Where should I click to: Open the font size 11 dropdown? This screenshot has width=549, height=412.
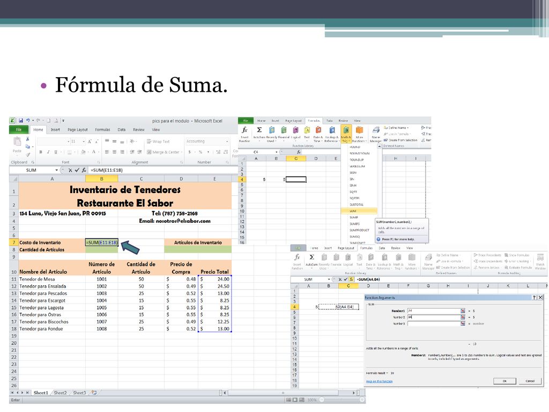click(x=84, y=142)
